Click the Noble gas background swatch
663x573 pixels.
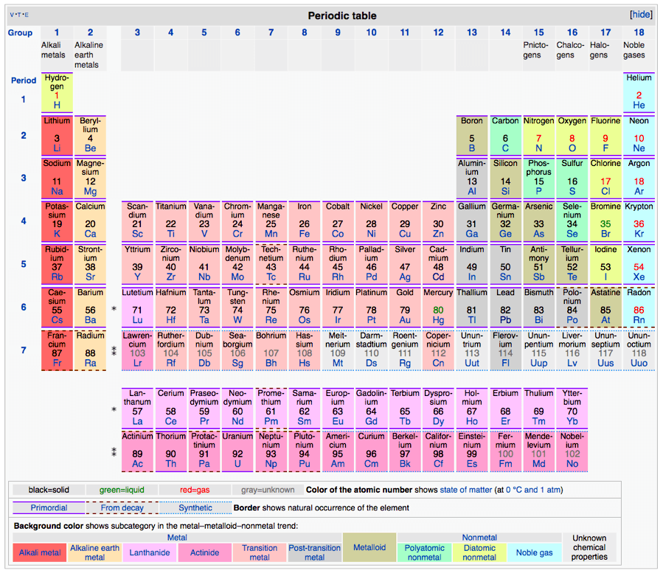(x=534, y=552)
